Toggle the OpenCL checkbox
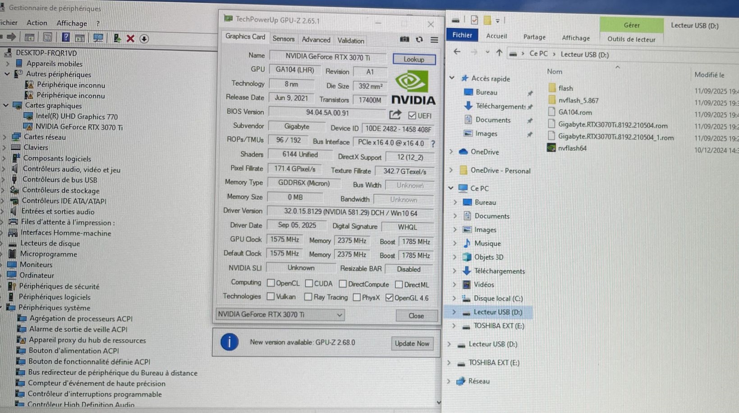 click(271, 283)
